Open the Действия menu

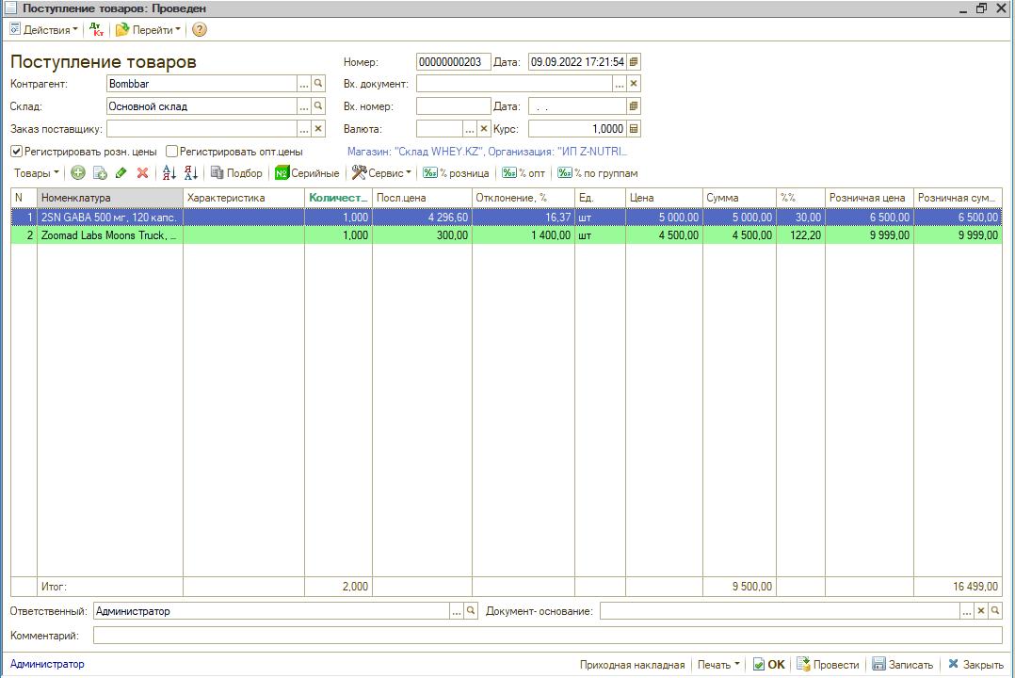(44, 30)
